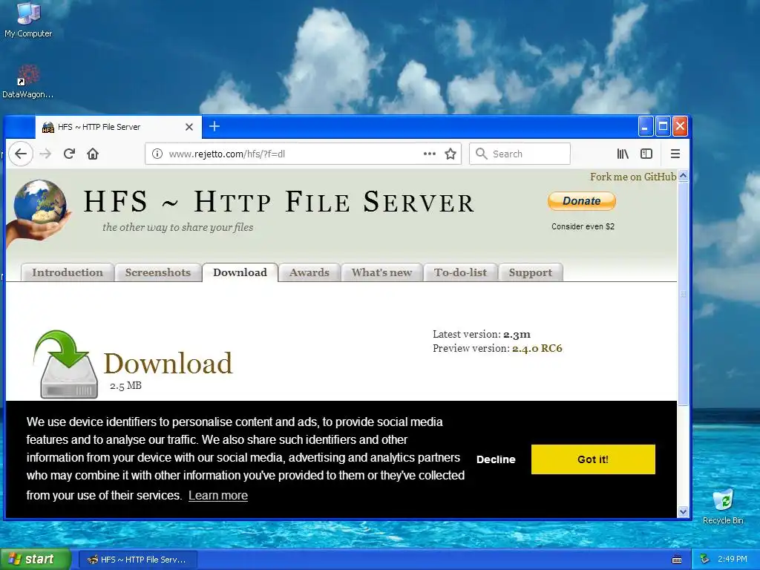Click the scrollbar down arrow
This screenshot has height=570, width=760.
[x=684, y=511]
